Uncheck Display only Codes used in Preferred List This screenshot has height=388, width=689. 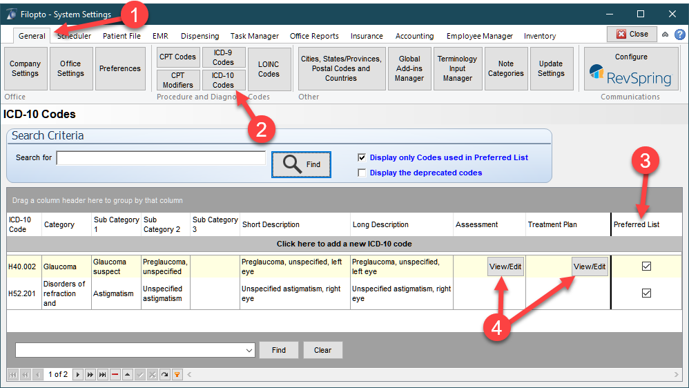coord(362,157)
